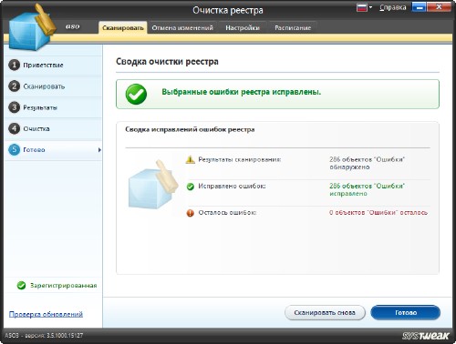Click the Зарегистрированная status text
The image size is (456, 344).
click(63, 286)
